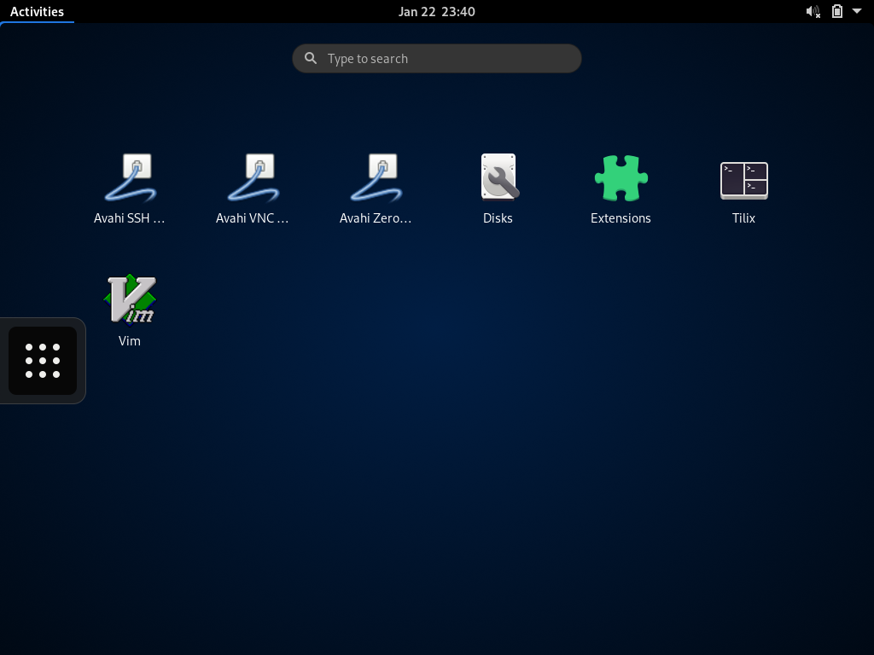Click the battery status icon
The height and width of the screenshot is (655, 874).
pyautogui.click(x=837, y=12)
